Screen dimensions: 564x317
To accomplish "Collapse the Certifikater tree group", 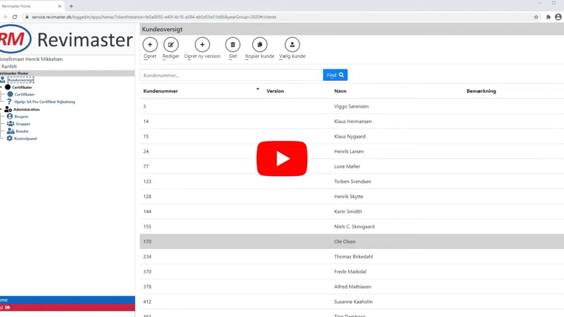I will coord(1,87).
